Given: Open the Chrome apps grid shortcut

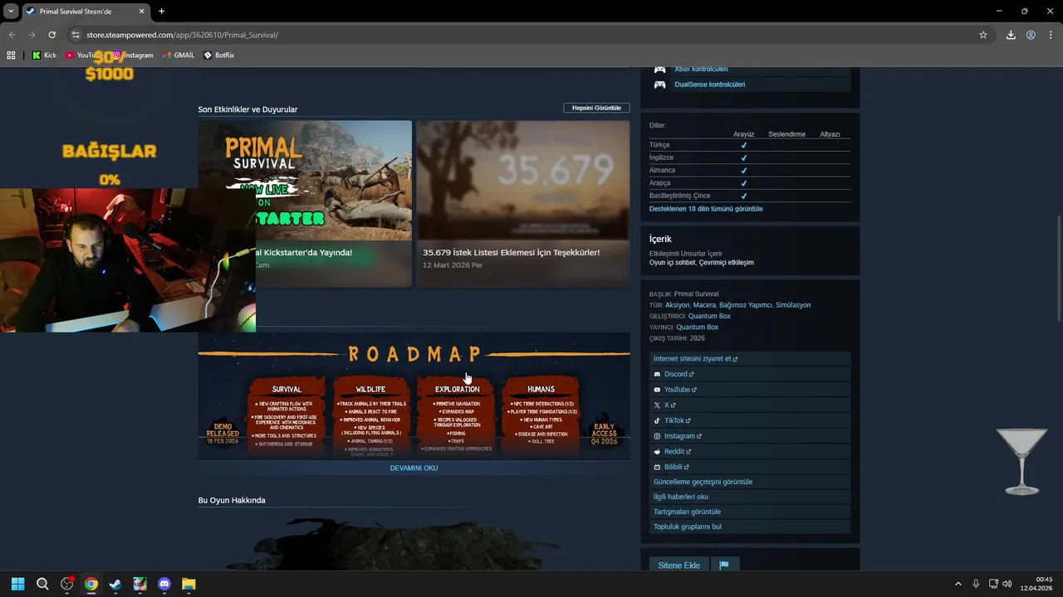Looking at the screenshot, I should click(x=11, y=55).
